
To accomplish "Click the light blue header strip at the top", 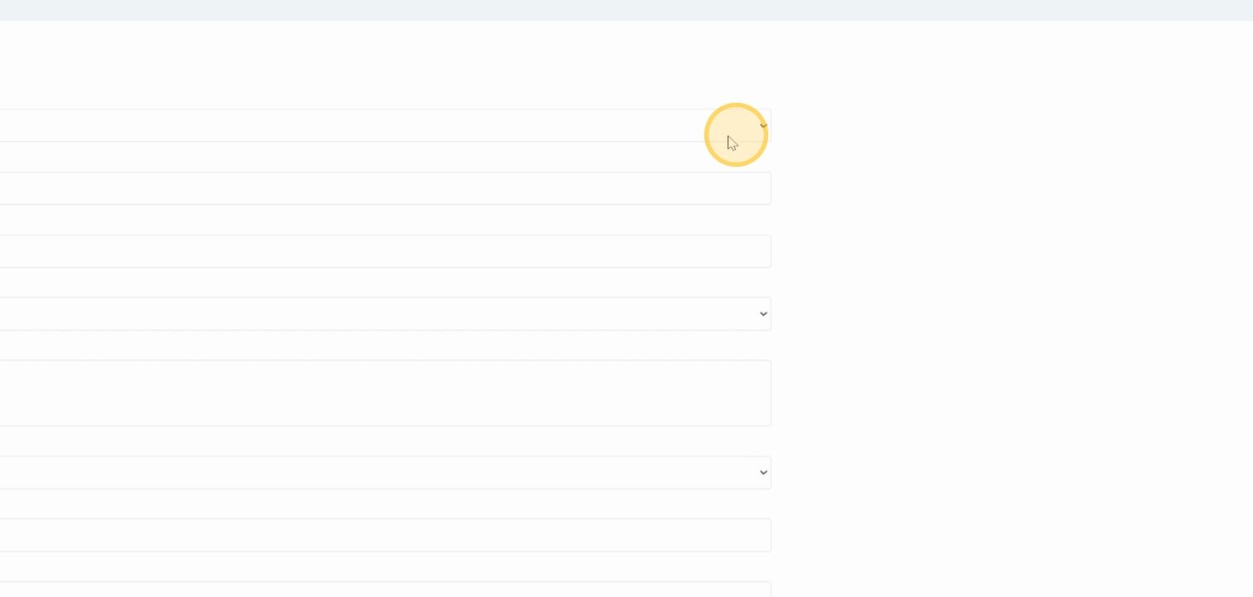I will coord(626,10).
